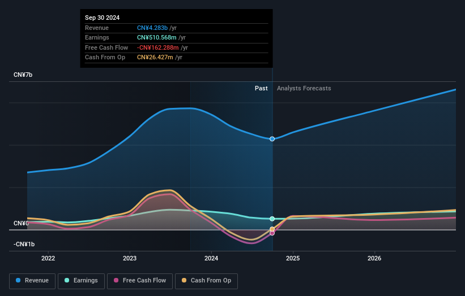Click the Past label
465x296 pixels.
pyautogui.click(x=261, y=89)
